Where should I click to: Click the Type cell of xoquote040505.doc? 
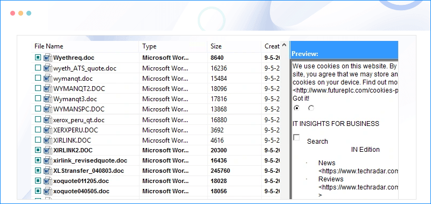[x=165, y=191]
